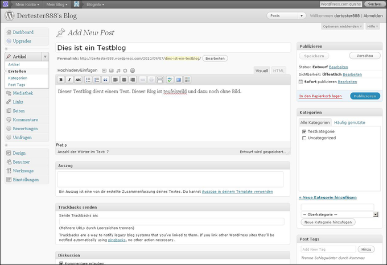
Task: Align text right
Action: click(133, 80)
